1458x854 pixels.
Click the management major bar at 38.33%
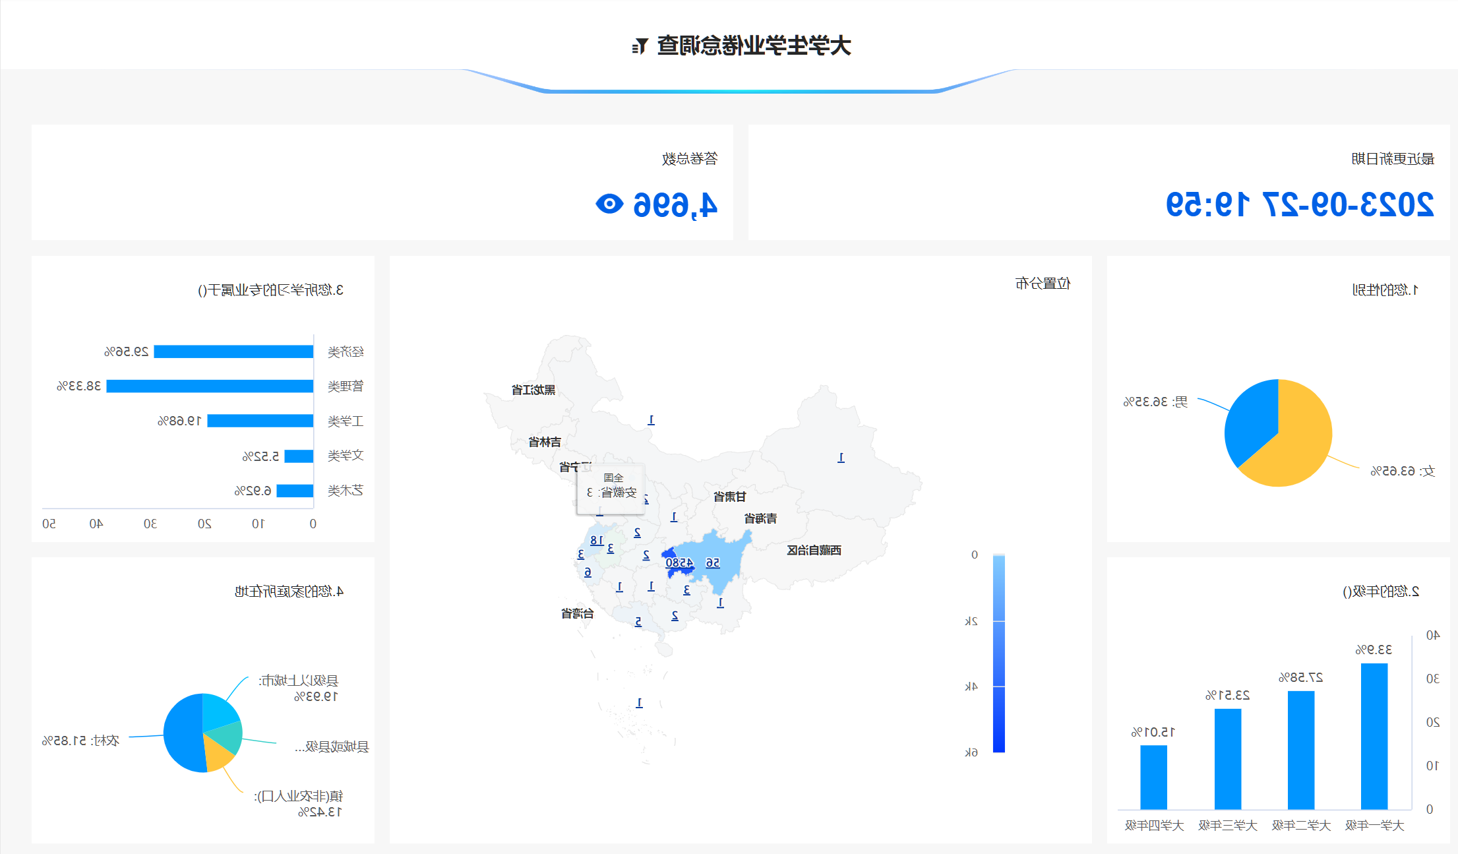pos(210,386)
